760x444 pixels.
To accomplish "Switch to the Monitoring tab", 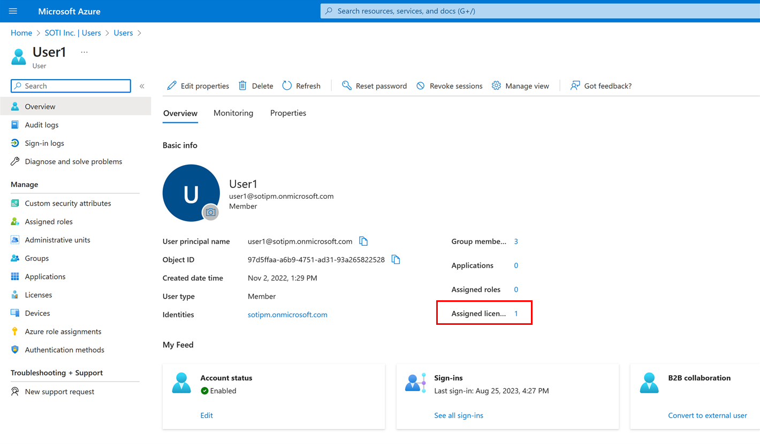I will (x=233, y=113).
